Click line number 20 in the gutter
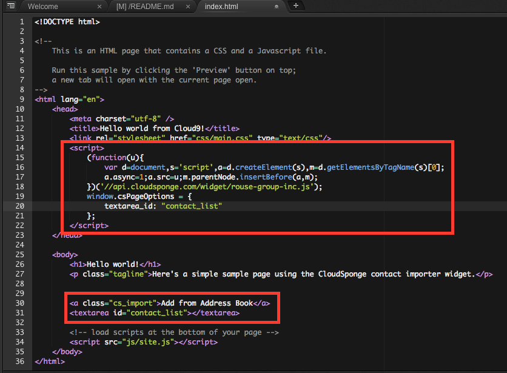Viewport: 507px width, 373px height. pyautogui.click(x=20, y=206)
